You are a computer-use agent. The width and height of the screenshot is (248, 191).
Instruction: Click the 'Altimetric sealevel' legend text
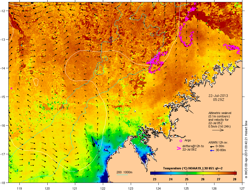(x=220, y=113)
